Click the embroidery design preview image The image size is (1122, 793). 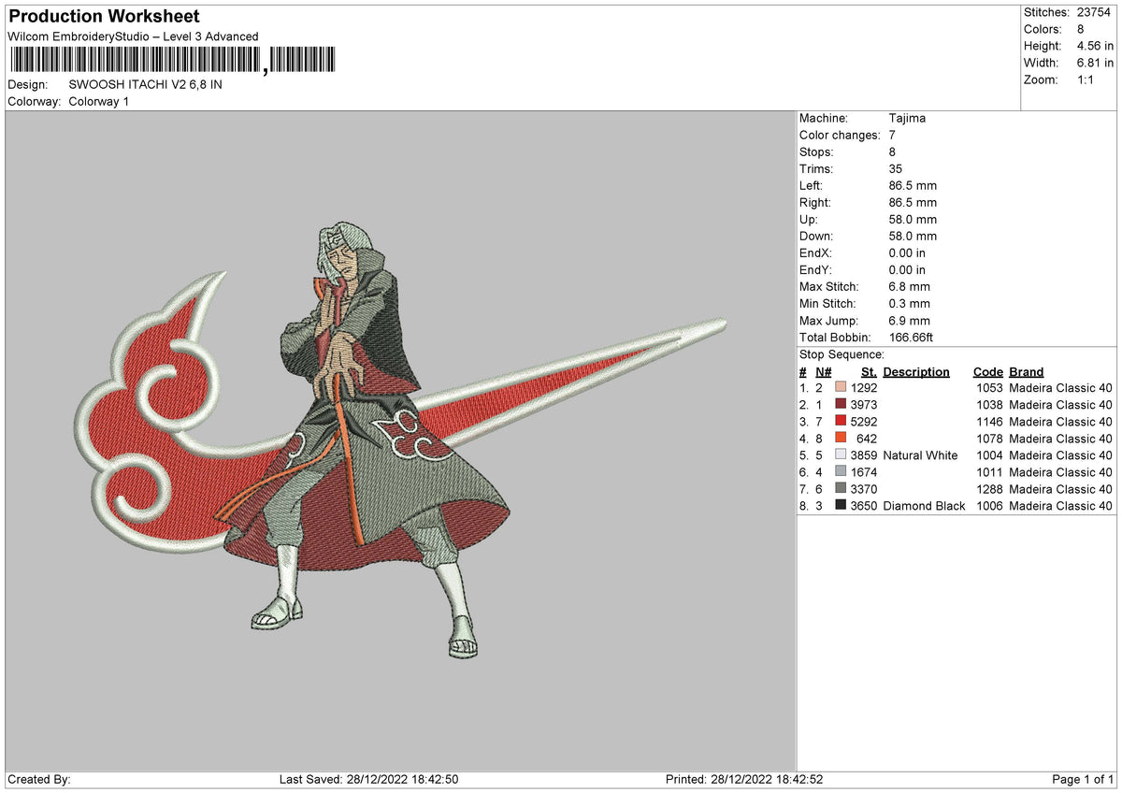[399, 441]
